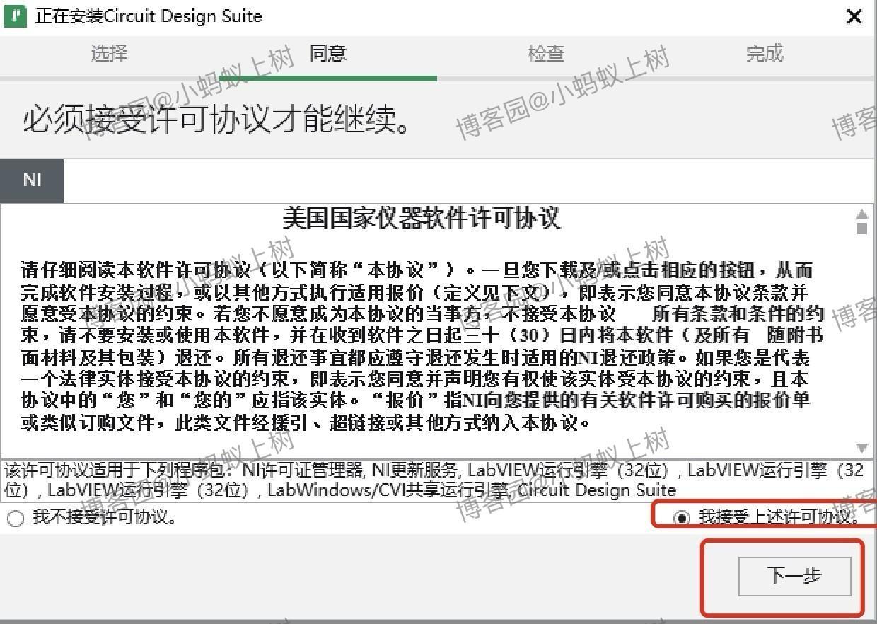Click the scrollbar track below the thumb
This screenshot has height=624, width=877.
tap(862, 340)
